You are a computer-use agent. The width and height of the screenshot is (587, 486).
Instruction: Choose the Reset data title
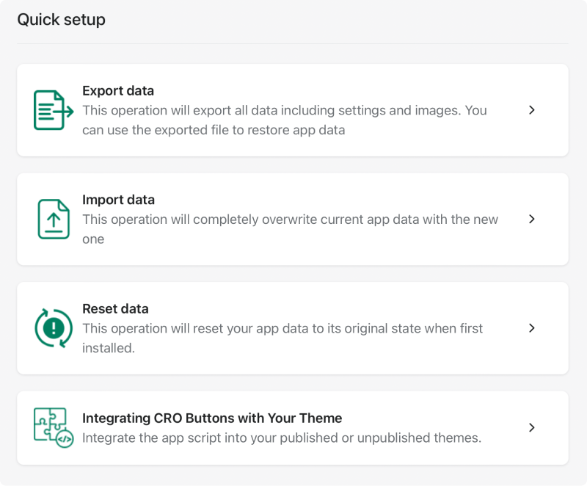pyautogui.click(x=115, y=308)
